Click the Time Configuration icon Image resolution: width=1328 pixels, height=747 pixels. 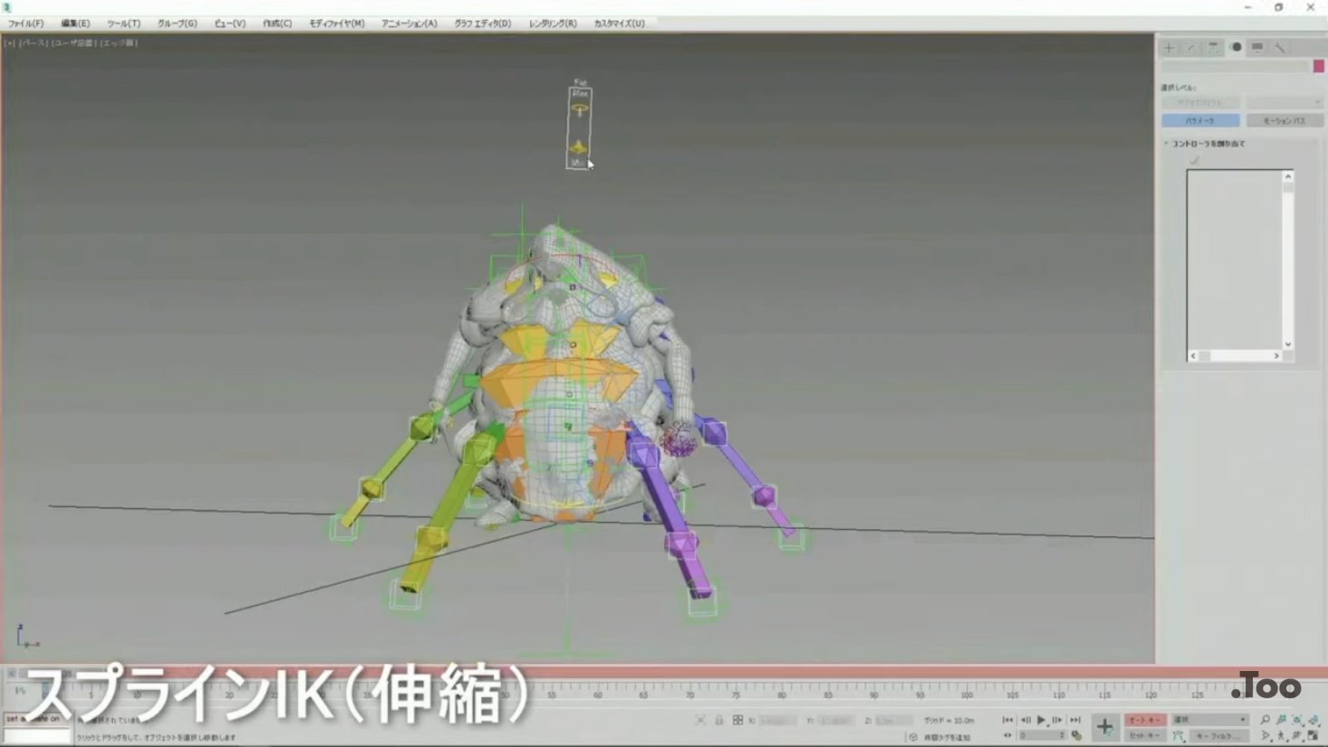(1077, 735)
